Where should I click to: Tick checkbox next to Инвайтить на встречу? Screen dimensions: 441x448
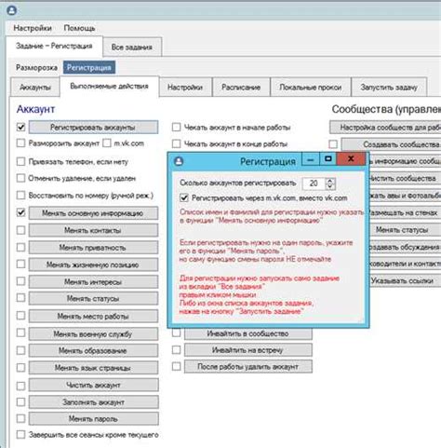(x=176, y=350)
